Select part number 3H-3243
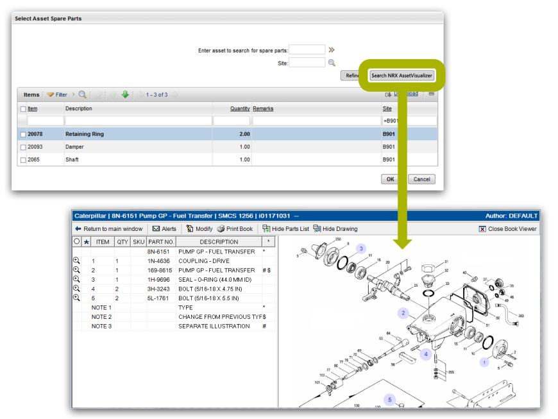558x419 pixels. 158,289
